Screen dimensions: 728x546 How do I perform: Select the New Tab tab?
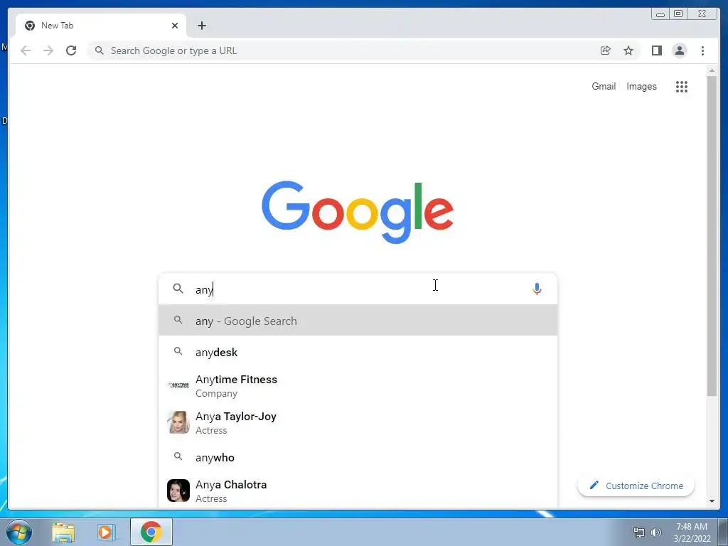[x=101, y=26]
